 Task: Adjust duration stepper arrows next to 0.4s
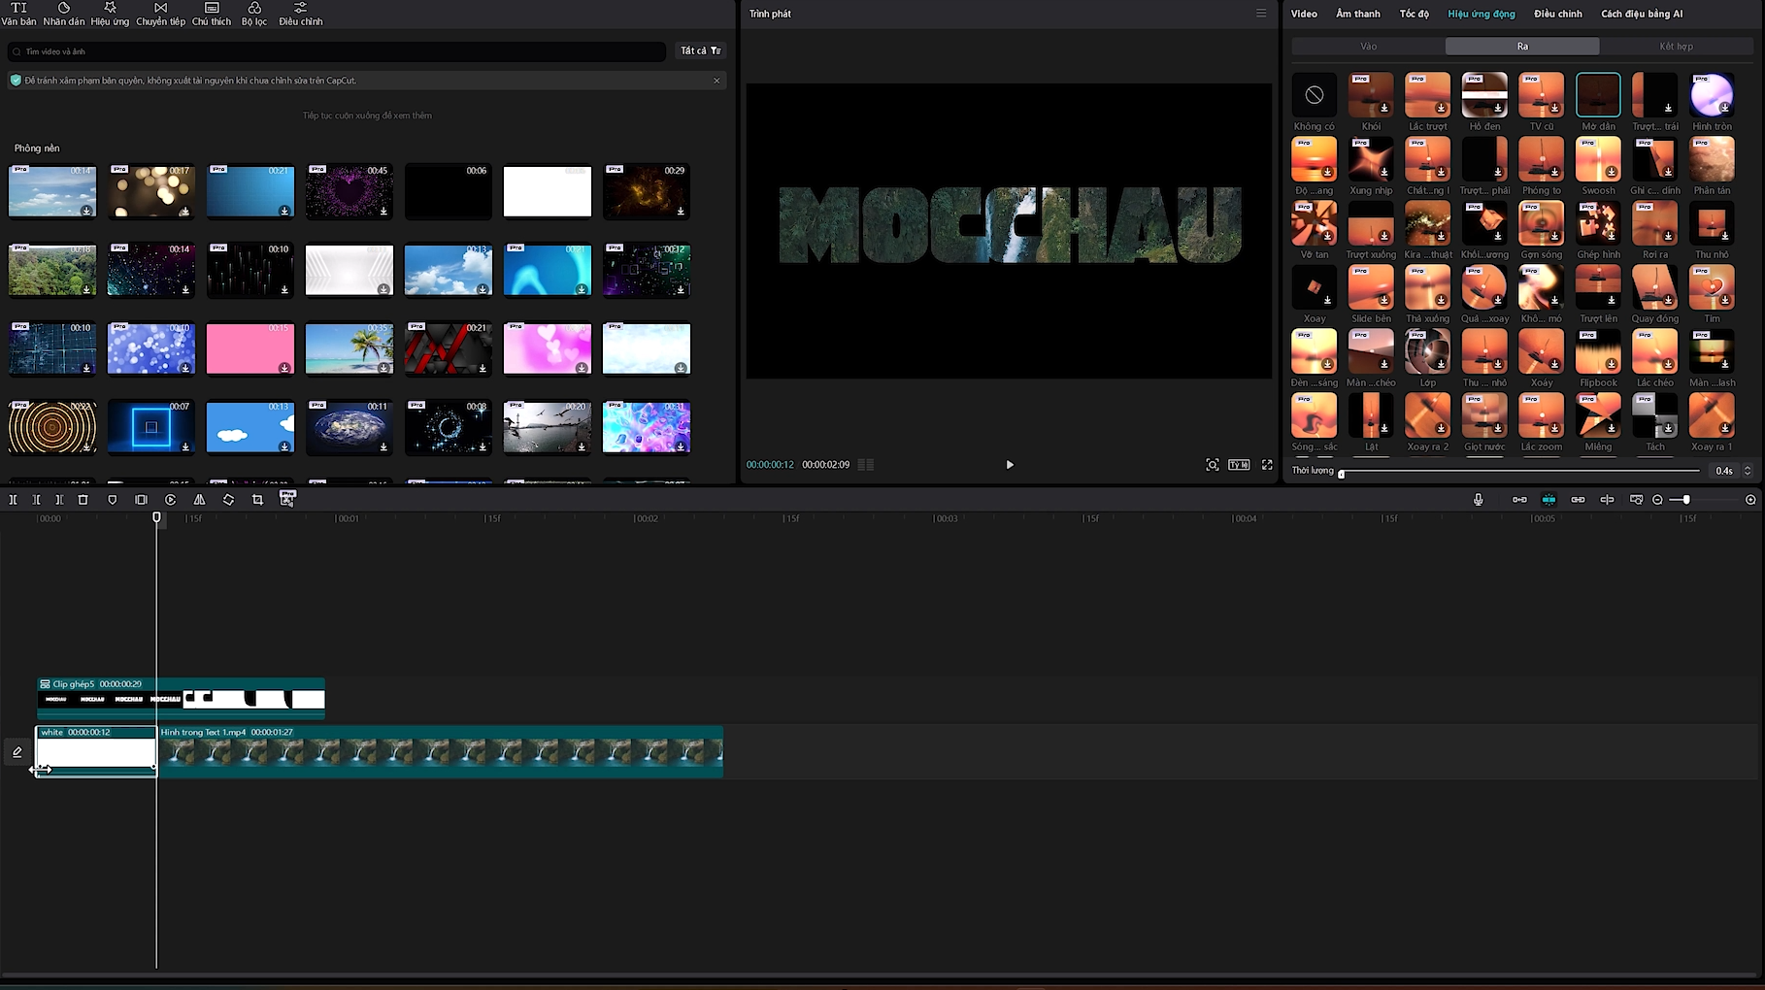(1748, 471)
